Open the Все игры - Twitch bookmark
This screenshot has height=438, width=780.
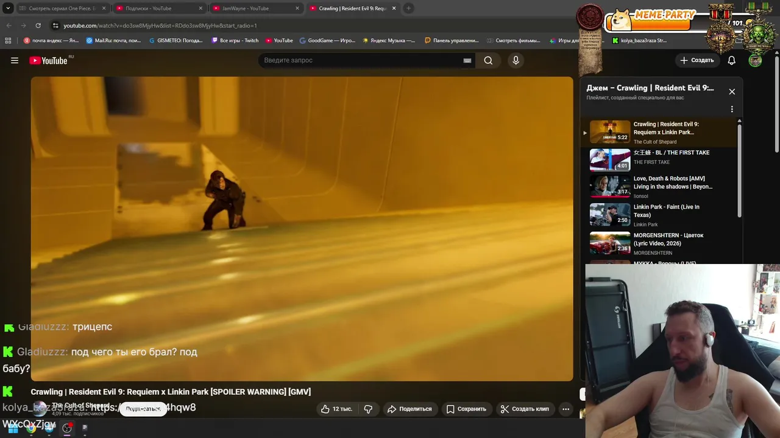tap(235, 41)
